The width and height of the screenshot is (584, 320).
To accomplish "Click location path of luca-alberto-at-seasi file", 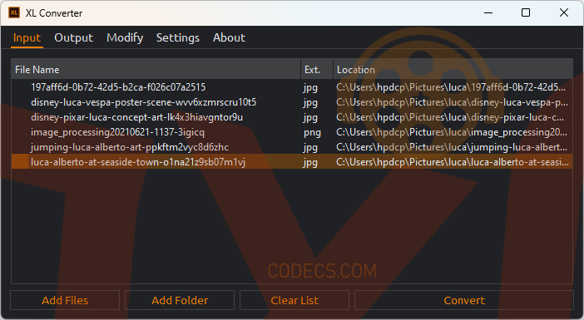I will point(453,162).
